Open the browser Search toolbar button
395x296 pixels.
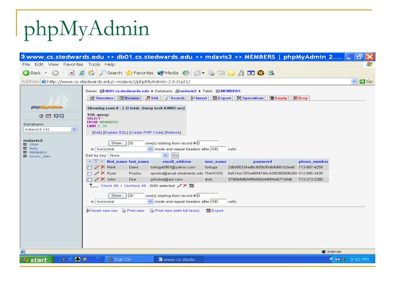coord(111,73)
